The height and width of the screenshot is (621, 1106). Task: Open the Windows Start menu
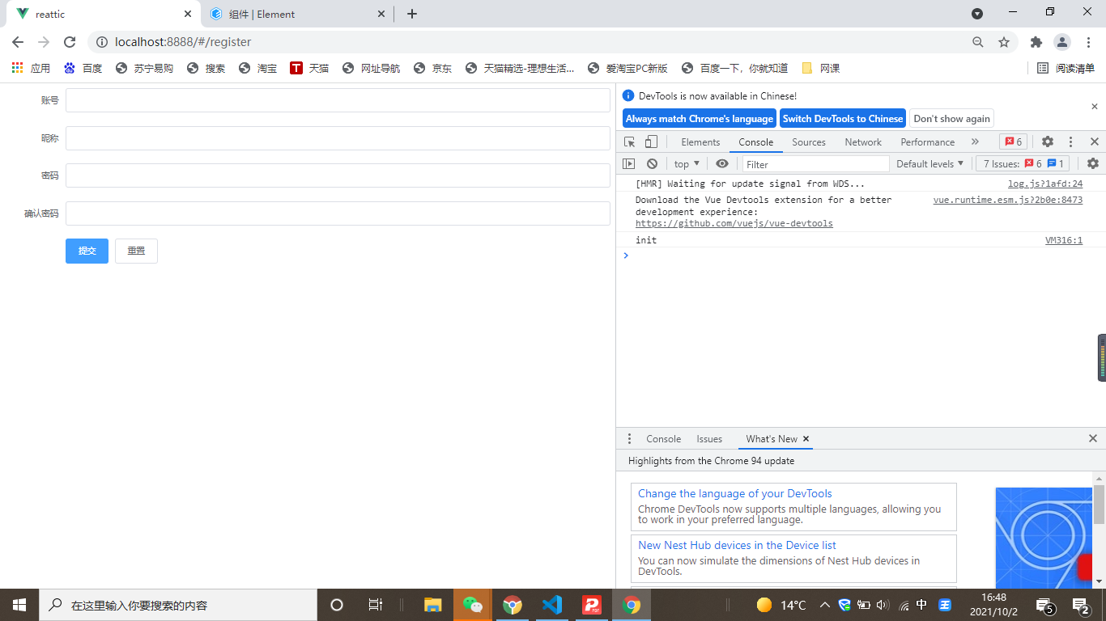(x=19, y=605)
